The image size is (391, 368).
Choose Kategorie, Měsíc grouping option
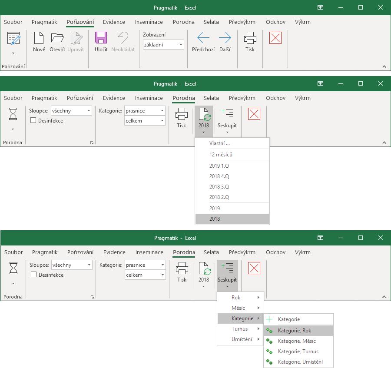point(298,341)
